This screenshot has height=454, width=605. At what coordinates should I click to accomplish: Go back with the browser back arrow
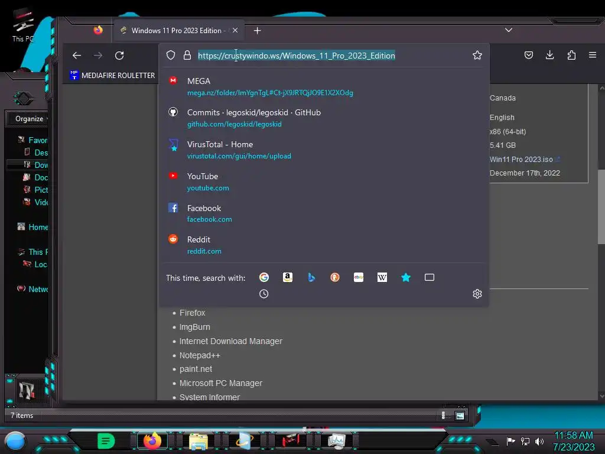[x=77, y=56]
